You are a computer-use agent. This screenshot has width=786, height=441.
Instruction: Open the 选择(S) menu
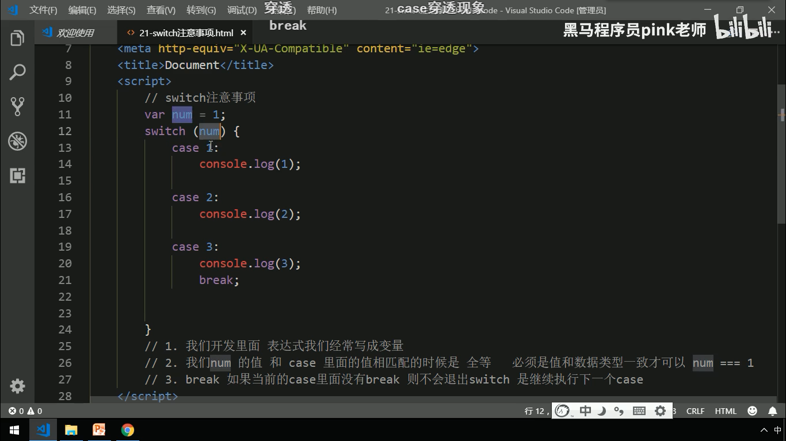click(121, 10)
